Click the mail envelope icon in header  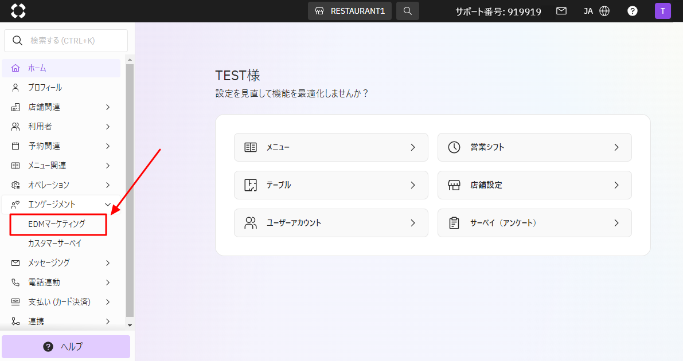[561, 11]
